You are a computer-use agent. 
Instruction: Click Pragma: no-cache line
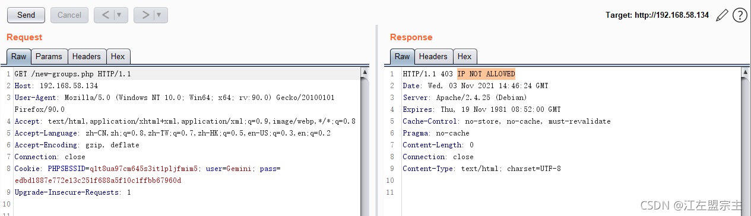point(436,133)
